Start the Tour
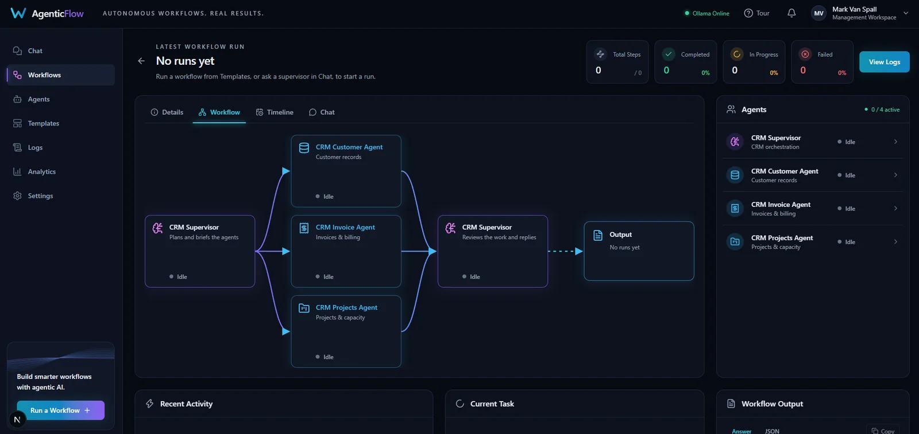This screenshot has width=919, height=434. (x=756, y=13)
